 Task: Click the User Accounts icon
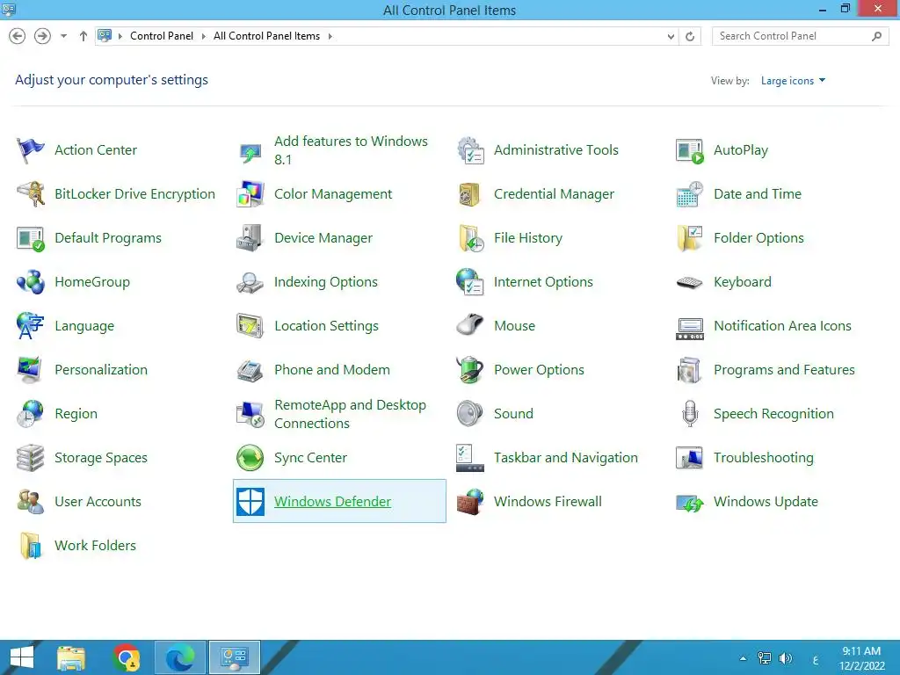31,502
